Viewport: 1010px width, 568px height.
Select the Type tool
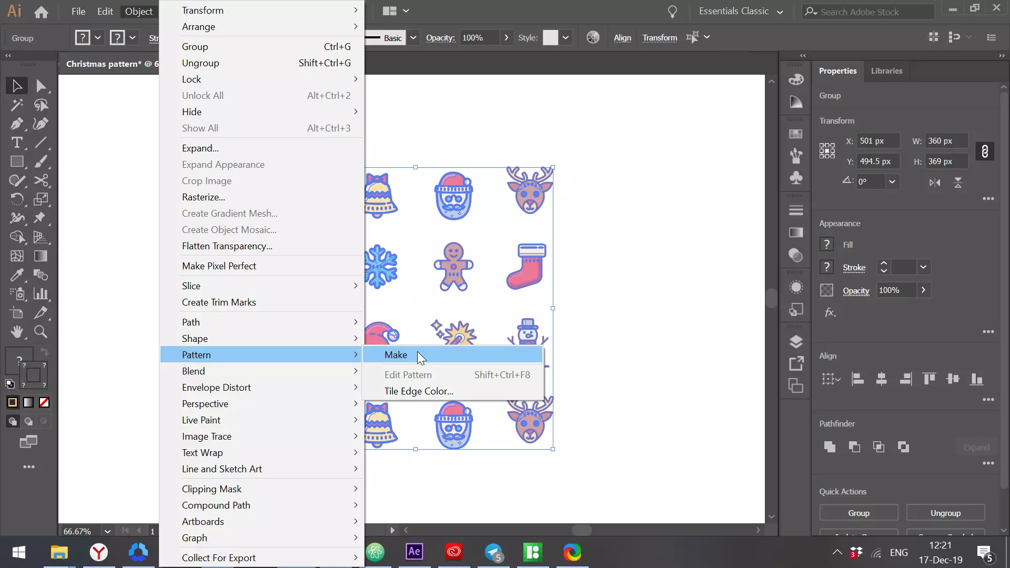click(17, 143)
